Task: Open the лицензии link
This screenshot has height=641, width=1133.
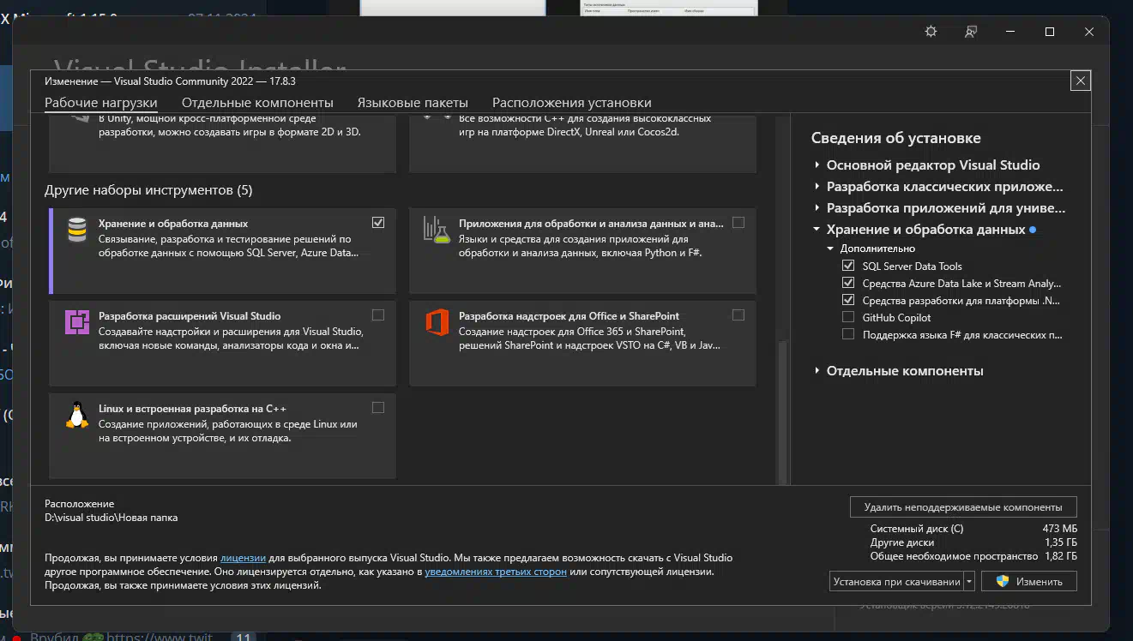Action: (x=243, y=558)
